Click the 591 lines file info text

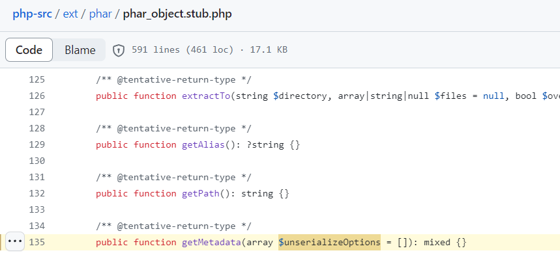(209, 50)
